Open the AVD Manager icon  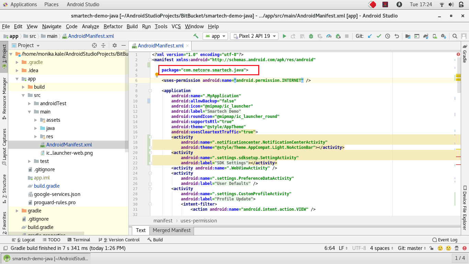pyautogui.click(x=435, y=36)
